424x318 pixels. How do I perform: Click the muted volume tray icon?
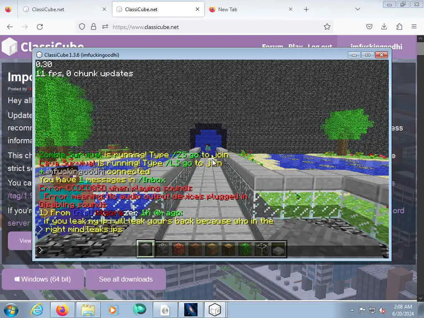click(382, 310)
